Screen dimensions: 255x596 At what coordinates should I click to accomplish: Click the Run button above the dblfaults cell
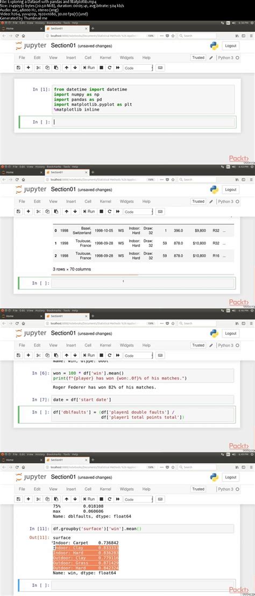pos(89,355)
